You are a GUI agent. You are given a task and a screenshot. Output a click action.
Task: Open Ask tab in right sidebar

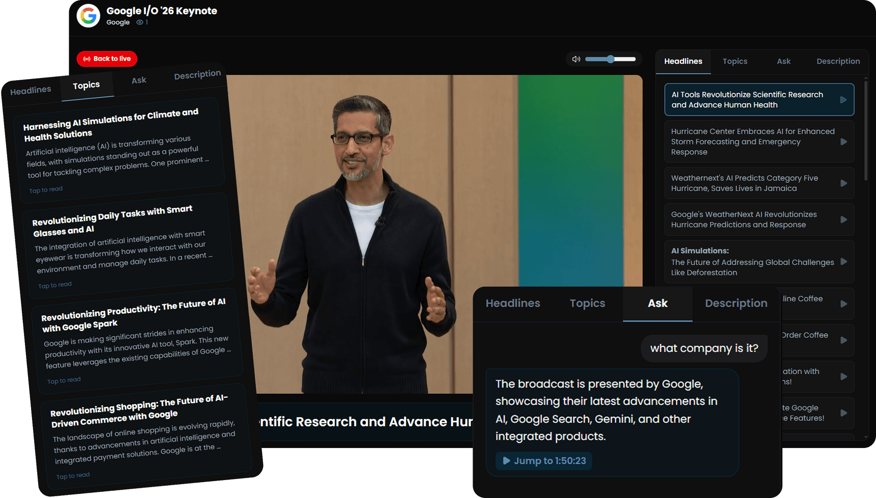coord(784,61)
